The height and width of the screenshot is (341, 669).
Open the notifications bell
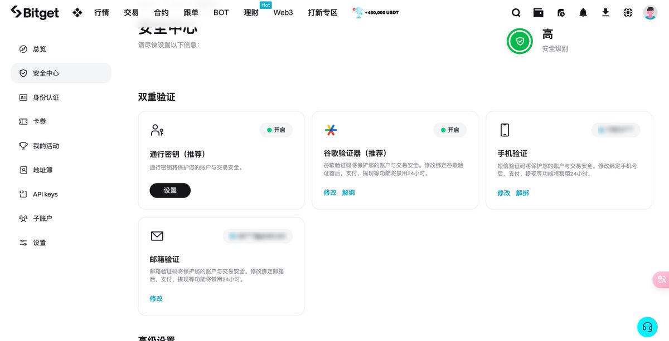583,12
